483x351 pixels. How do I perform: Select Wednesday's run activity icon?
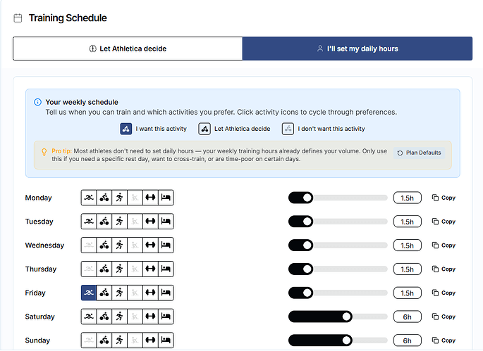(x=120, y=245)
